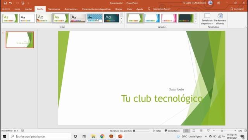
Task: Start presentation from beginning icon
Action: pyautogui.click(x=23, y=3)
